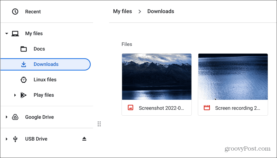
Task: Click the Recent clock icon
Action: pyautogui.click(x=15, y=12)
